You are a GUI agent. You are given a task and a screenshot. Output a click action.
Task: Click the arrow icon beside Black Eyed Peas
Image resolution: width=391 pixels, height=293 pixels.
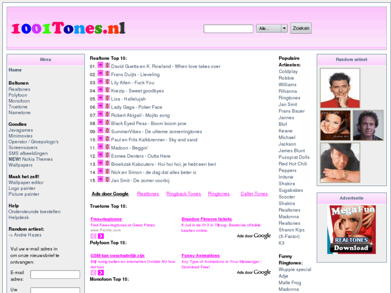[100, 122]
